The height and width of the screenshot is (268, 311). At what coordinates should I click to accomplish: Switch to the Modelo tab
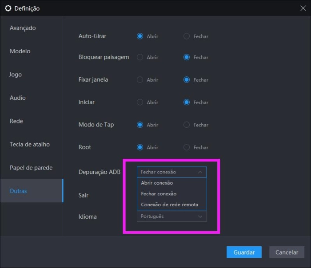coord(20,51)
